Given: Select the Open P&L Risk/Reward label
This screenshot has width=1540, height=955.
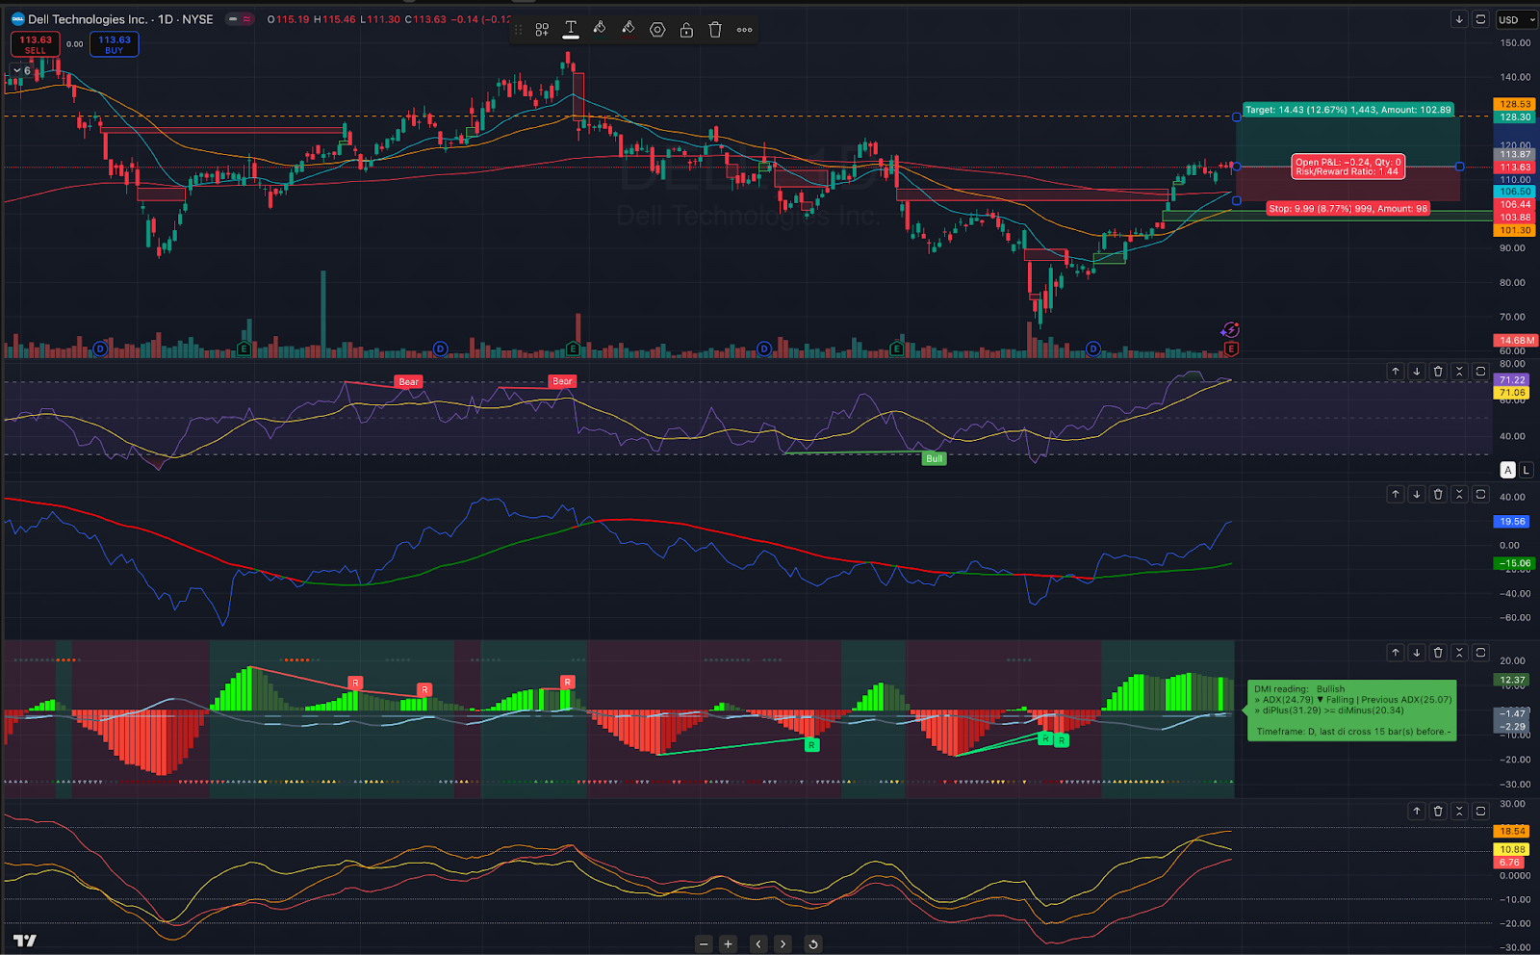Looking at the screenshot, I should 1347,167.
